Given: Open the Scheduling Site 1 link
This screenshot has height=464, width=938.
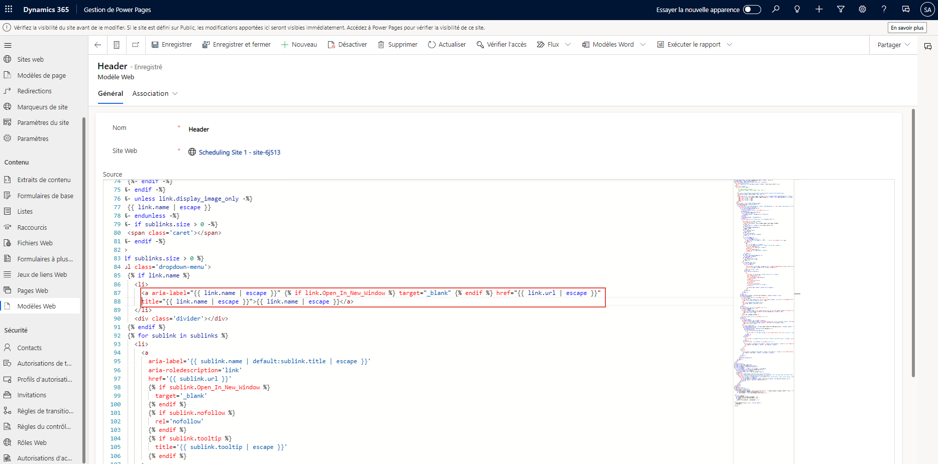Looking at the screenshot, I should click(x=240, y=152).
